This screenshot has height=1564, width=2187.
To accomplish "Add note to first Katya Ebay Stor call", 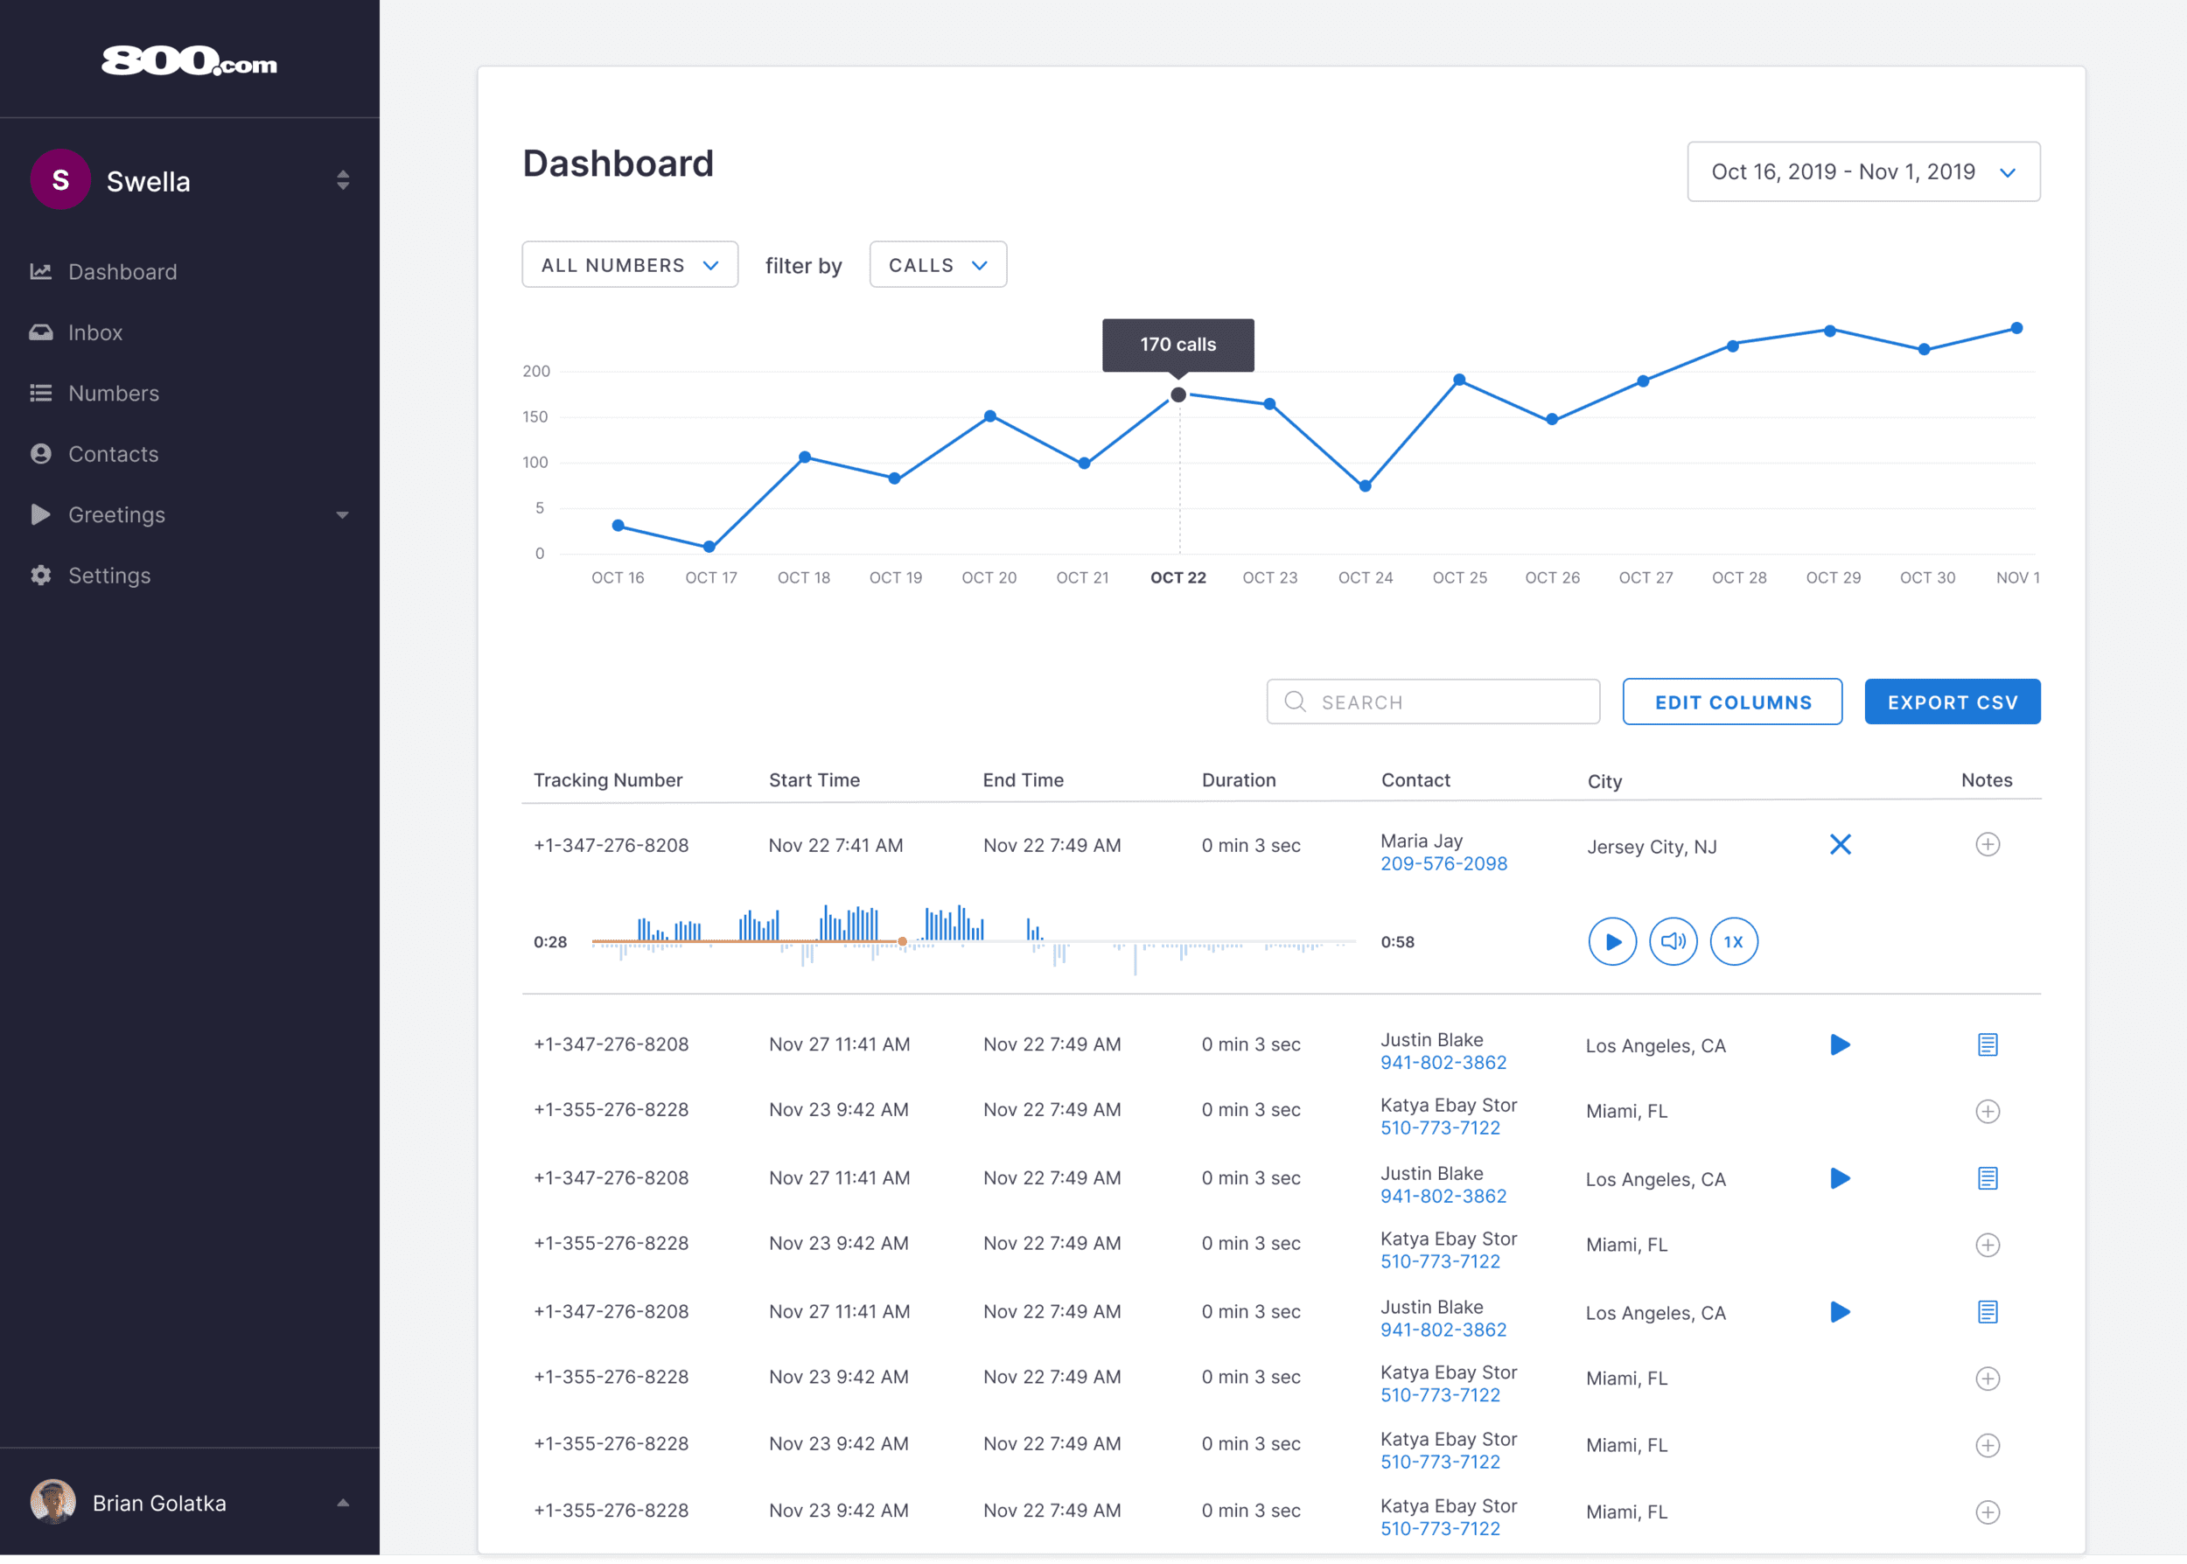I will coord(1987,1112).
